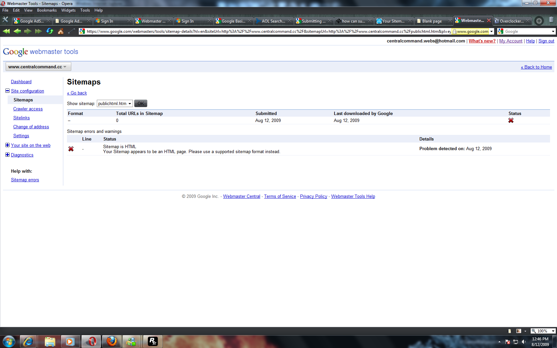Switch to the AOL Search tab

(x=274, y=21)
